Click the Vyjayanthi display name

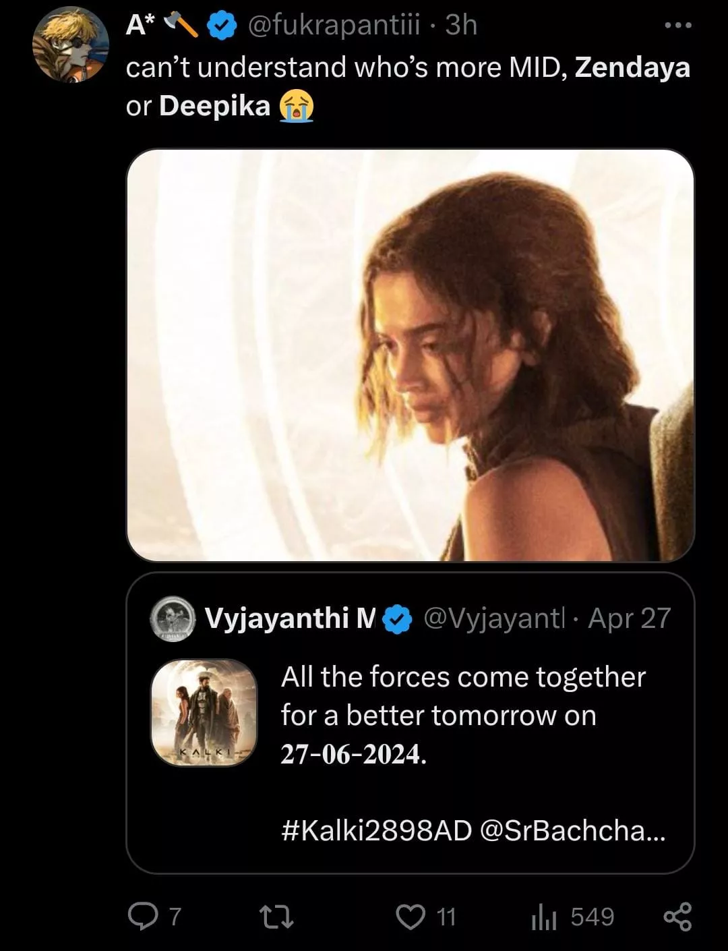pyautogui.click(x=290, y=618)
